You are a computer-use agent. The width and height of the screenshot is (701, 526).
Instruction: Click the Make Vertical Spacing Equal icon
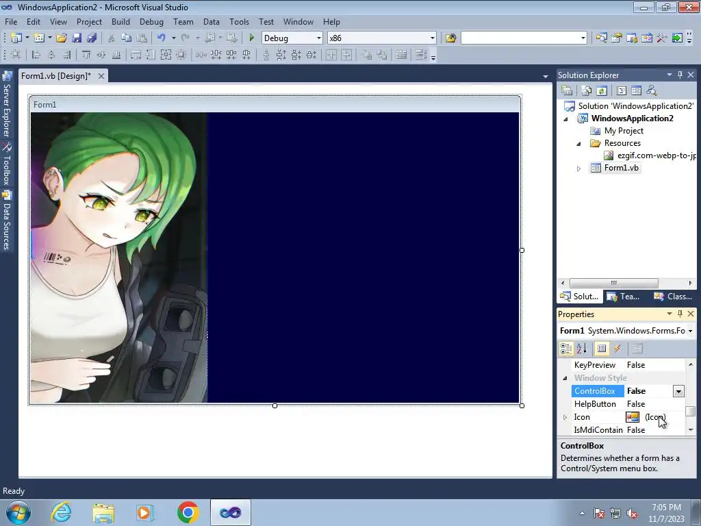pos(266,55)
